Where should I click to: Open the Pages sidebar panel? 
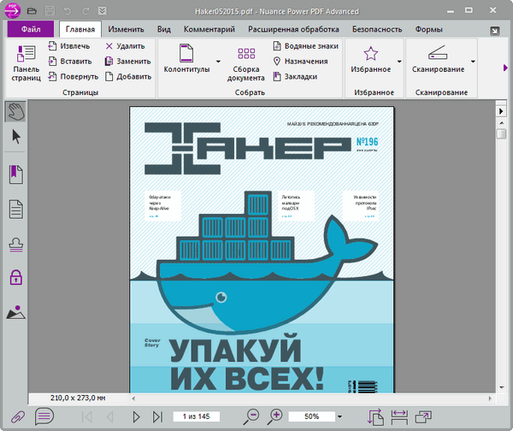tap(15, 210)
